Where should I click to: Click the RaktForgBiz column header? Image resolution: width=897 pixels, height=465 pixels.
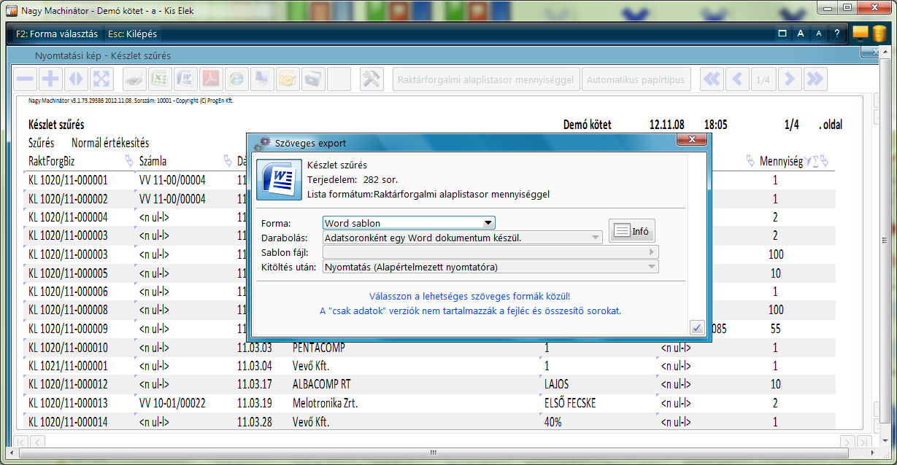(x=53, y=161)
